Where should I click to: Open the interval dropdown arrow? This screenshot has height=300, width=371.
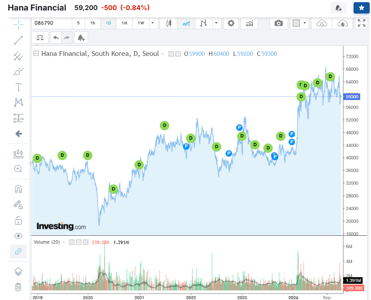(153, 23)
